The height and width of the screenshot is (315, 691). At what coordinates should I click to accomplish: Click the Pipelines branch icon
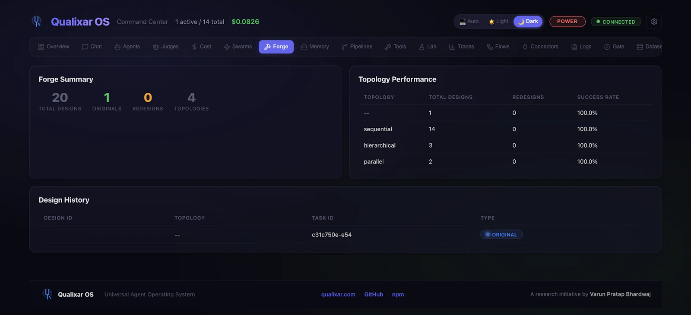click(345, 47)
